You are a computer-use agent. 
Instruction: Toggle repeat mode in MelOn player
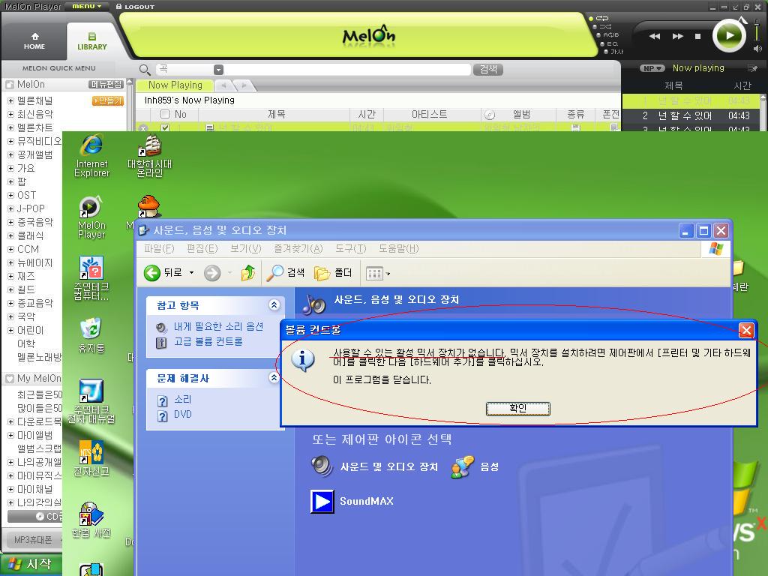pos(601,18)
